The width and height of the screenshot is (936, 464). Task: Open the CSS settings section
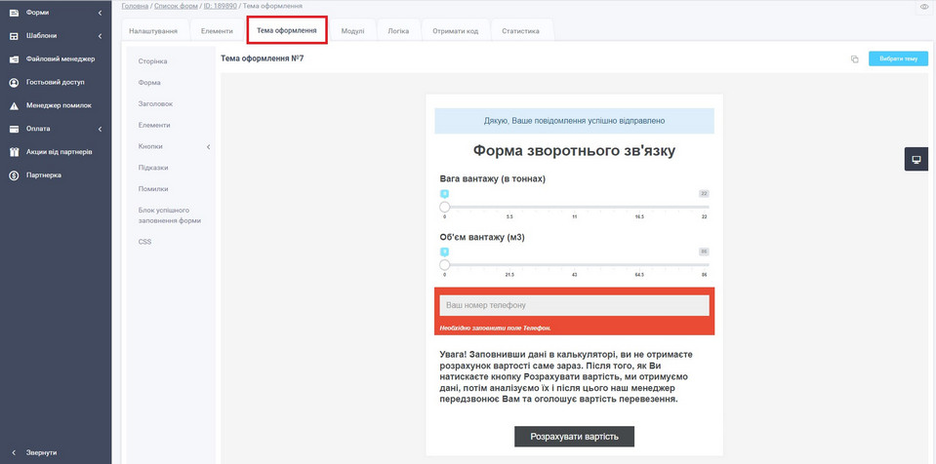145,242
